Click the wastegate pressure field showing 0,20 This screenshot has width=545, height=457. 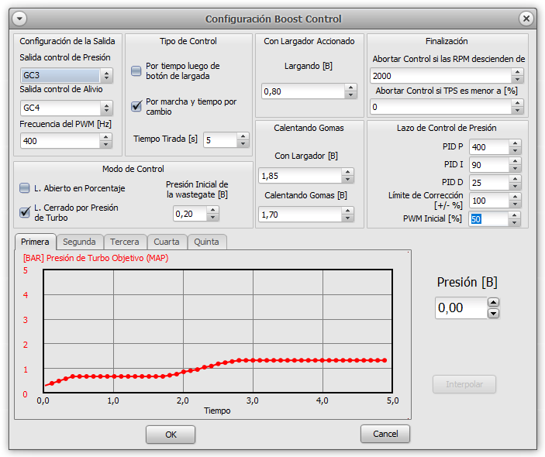[190, 214]
